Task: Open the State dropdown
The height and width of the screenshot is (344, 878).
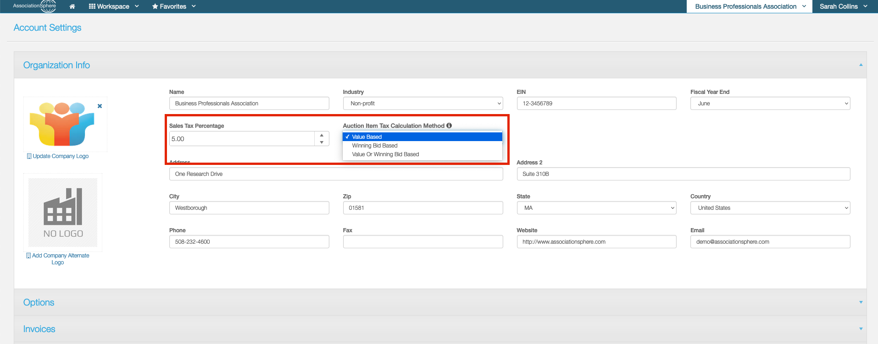Action: (596, 208)
